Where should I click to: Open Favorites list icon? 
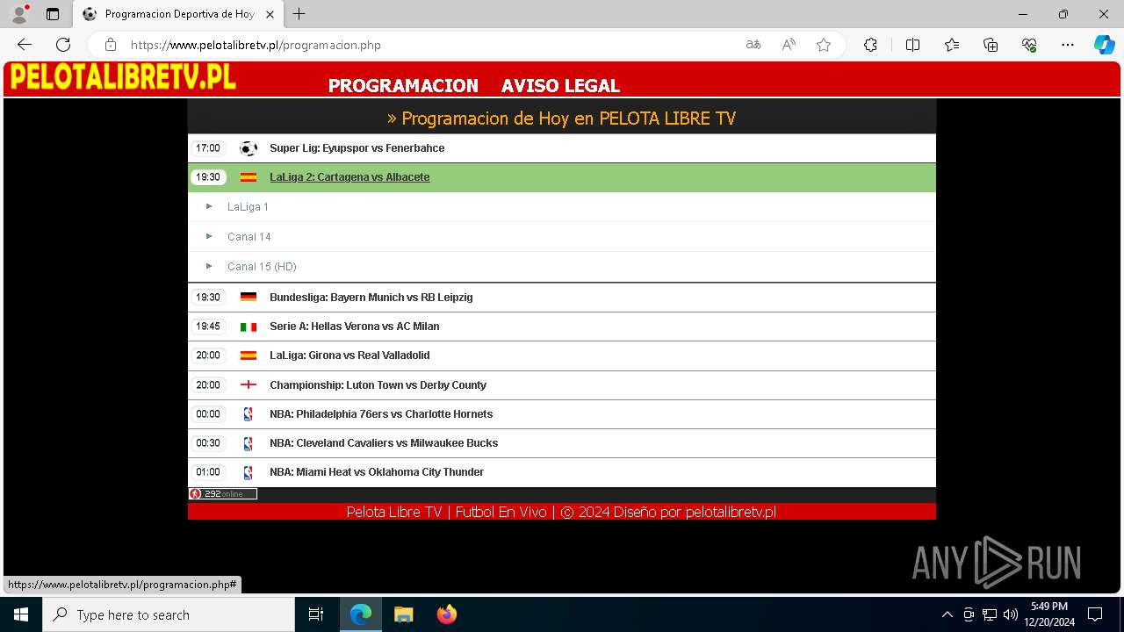952,45
